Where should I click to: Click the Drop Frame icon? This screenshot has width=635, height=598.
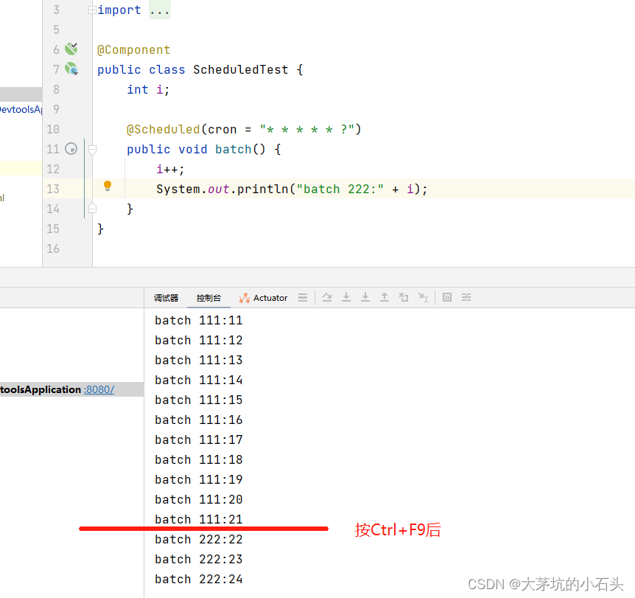point(404,298)
